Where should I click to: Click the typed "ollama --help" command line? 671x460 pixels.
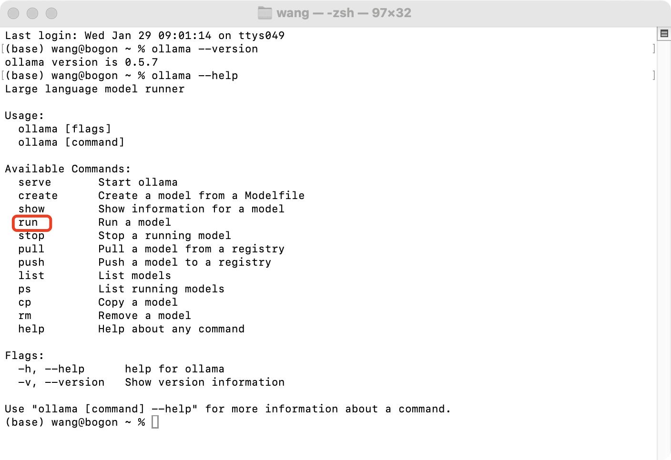coord(194,76)
